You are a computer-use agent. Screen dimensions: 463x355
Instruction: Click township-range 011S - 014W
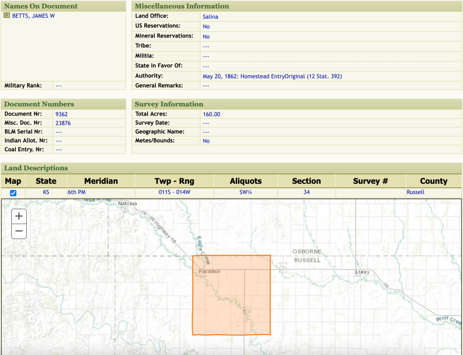pyautogui.click(x=174, y=192)
